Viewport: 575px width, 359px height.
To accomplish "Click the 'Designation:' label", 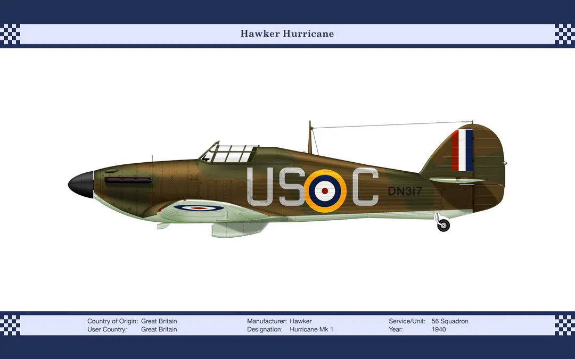I will pos(265,329).
